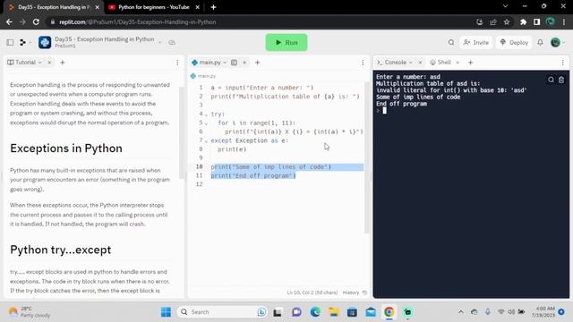Go back in the browser
The image size is (573, 322).
click(9, 21)
